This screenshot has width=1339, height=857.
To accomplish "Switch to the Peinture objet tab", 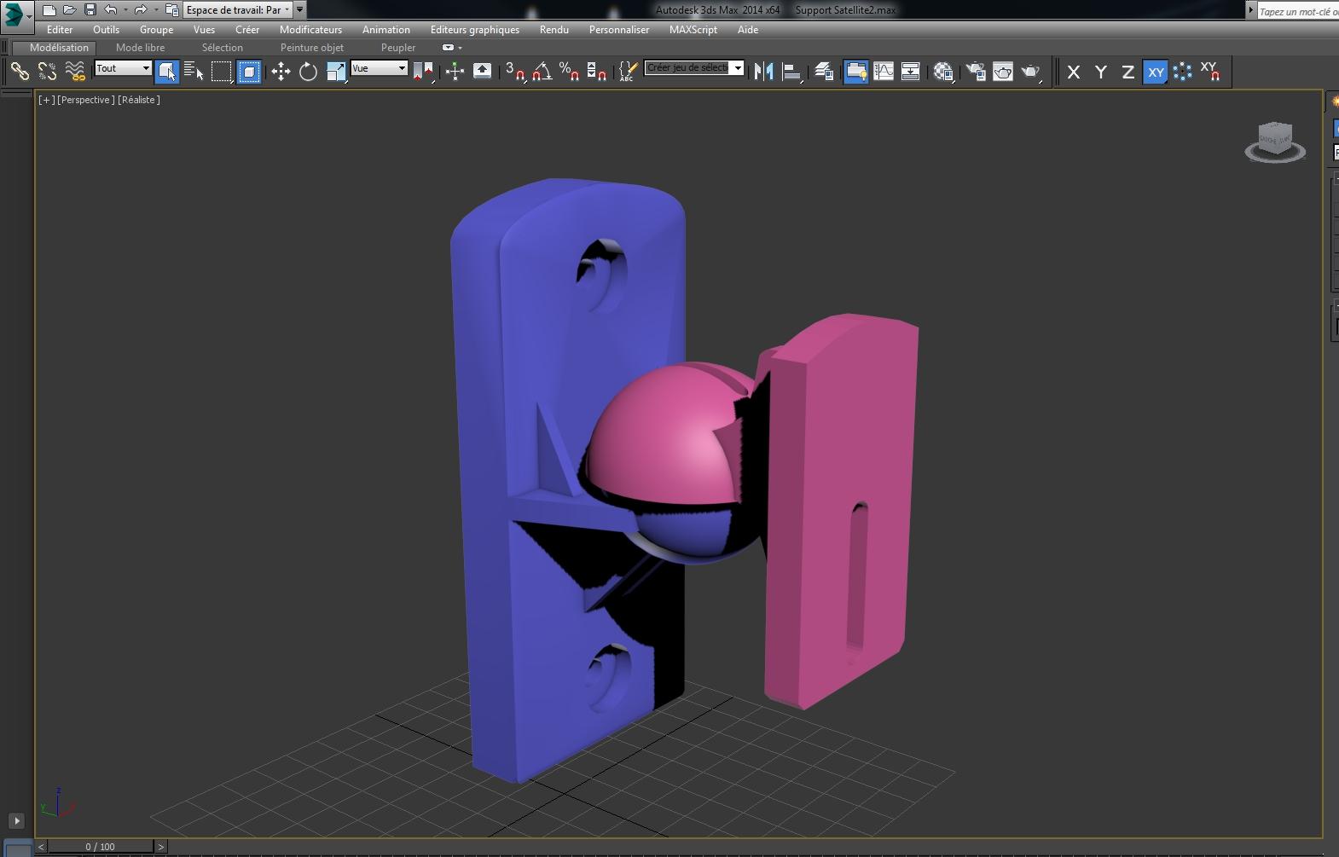I will click(x=311, y=48).
